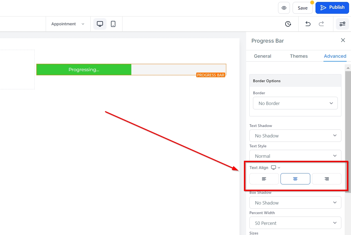This screenshot has height=235, width=351.
Task: Open the settings sliders icon
Action: tap(342, 24)
